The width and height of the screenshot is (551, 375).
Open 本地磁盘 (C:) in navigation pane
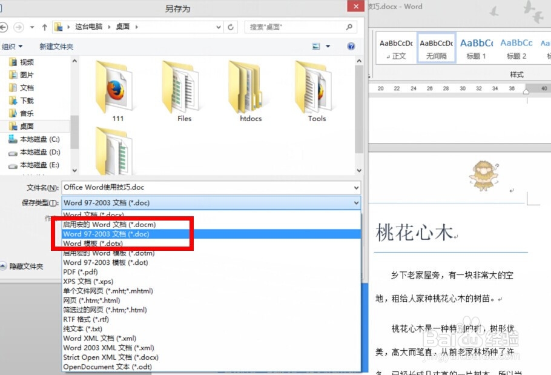pos(34,139)
